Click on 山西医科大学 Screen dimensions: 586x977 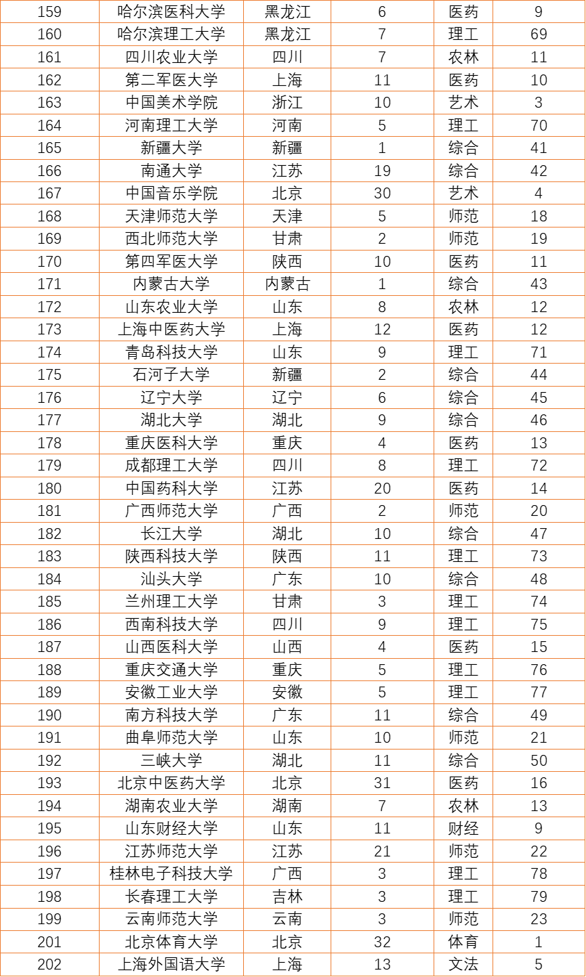tap(171, 647)
